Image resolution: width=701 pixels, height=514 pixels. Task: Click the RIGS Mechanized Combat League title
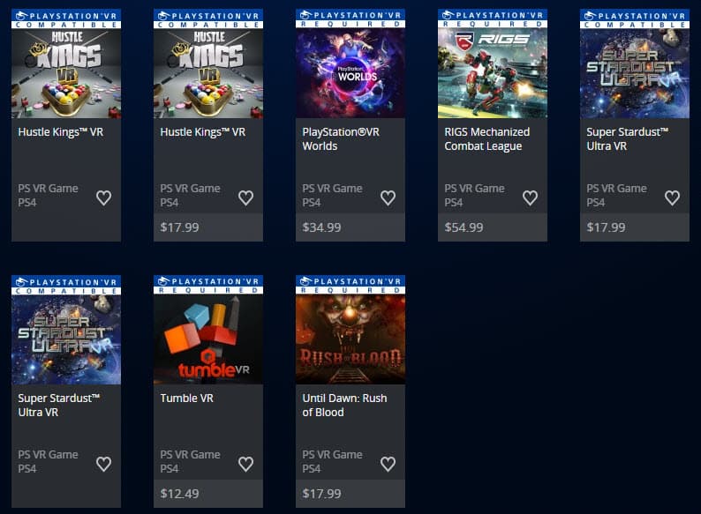pos(486,139)
